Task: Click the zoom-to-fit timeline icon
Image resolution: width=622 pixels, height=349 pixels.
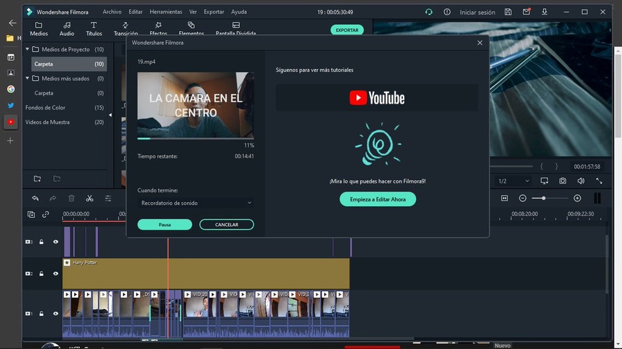Action: (x=505, y=198)
